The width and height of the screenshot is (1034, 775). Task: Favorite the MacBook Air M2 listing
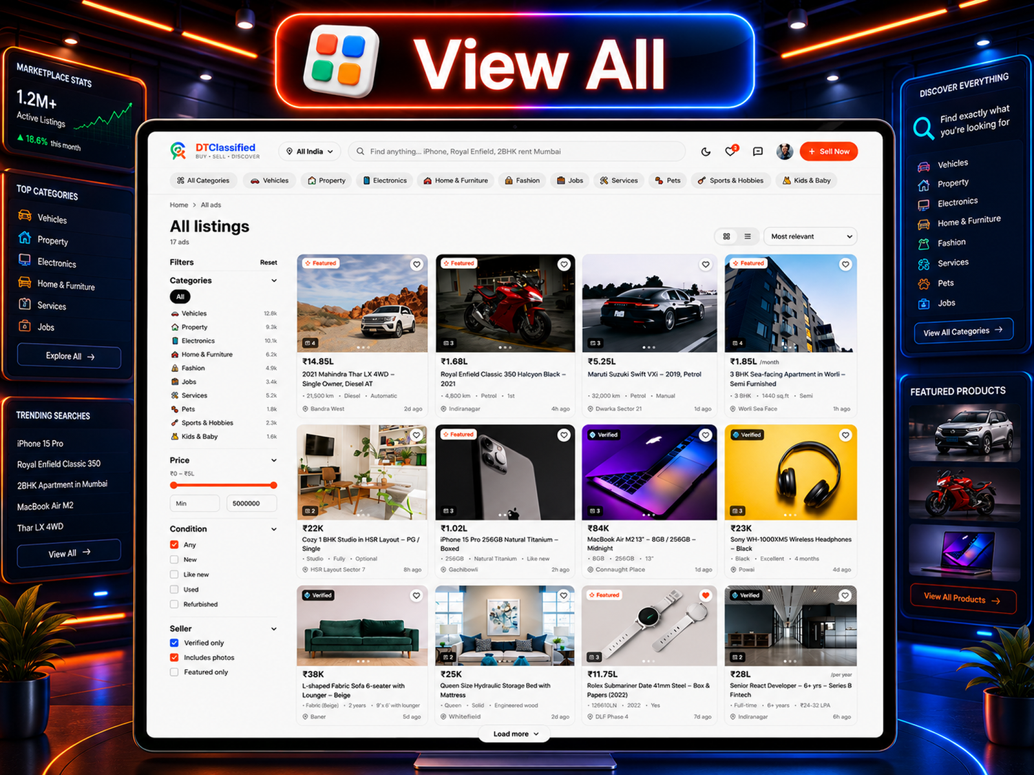tap(706, 435)
